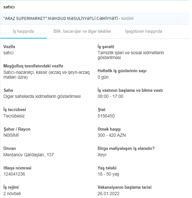Click the satıcı job title heading

tap(9, 7)
